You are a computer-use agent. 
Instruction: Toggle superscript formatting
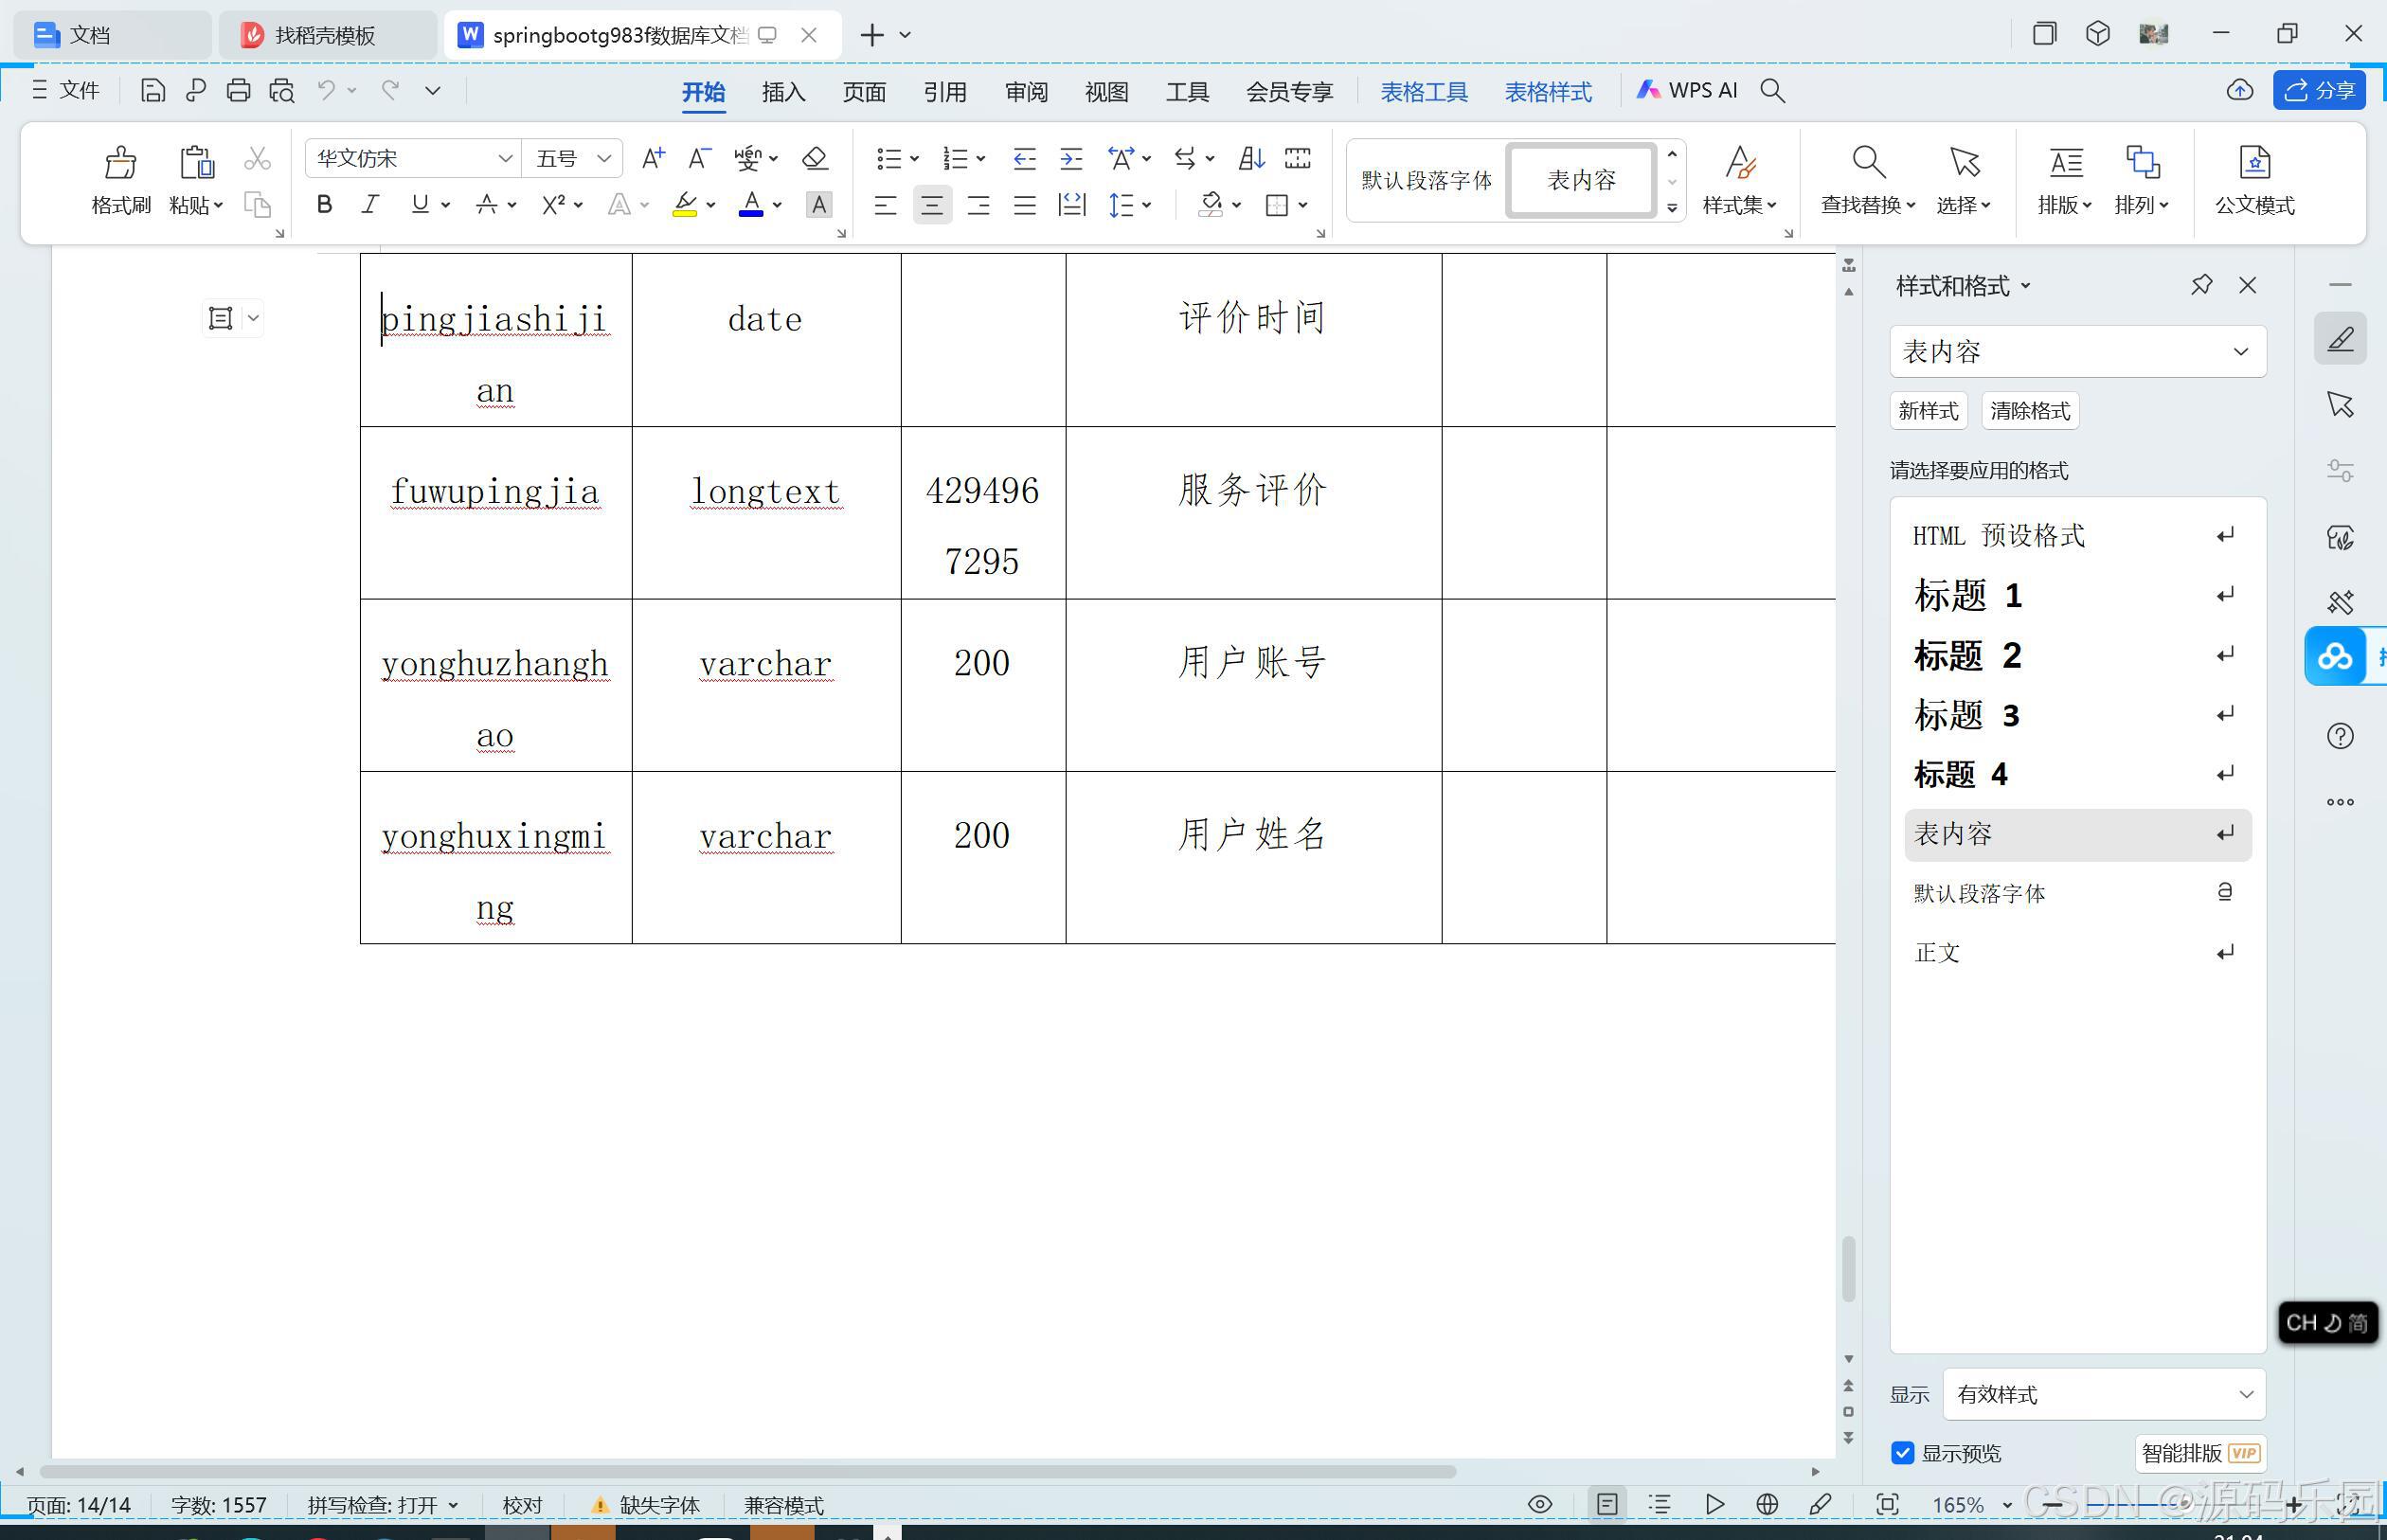pos(553,204)
